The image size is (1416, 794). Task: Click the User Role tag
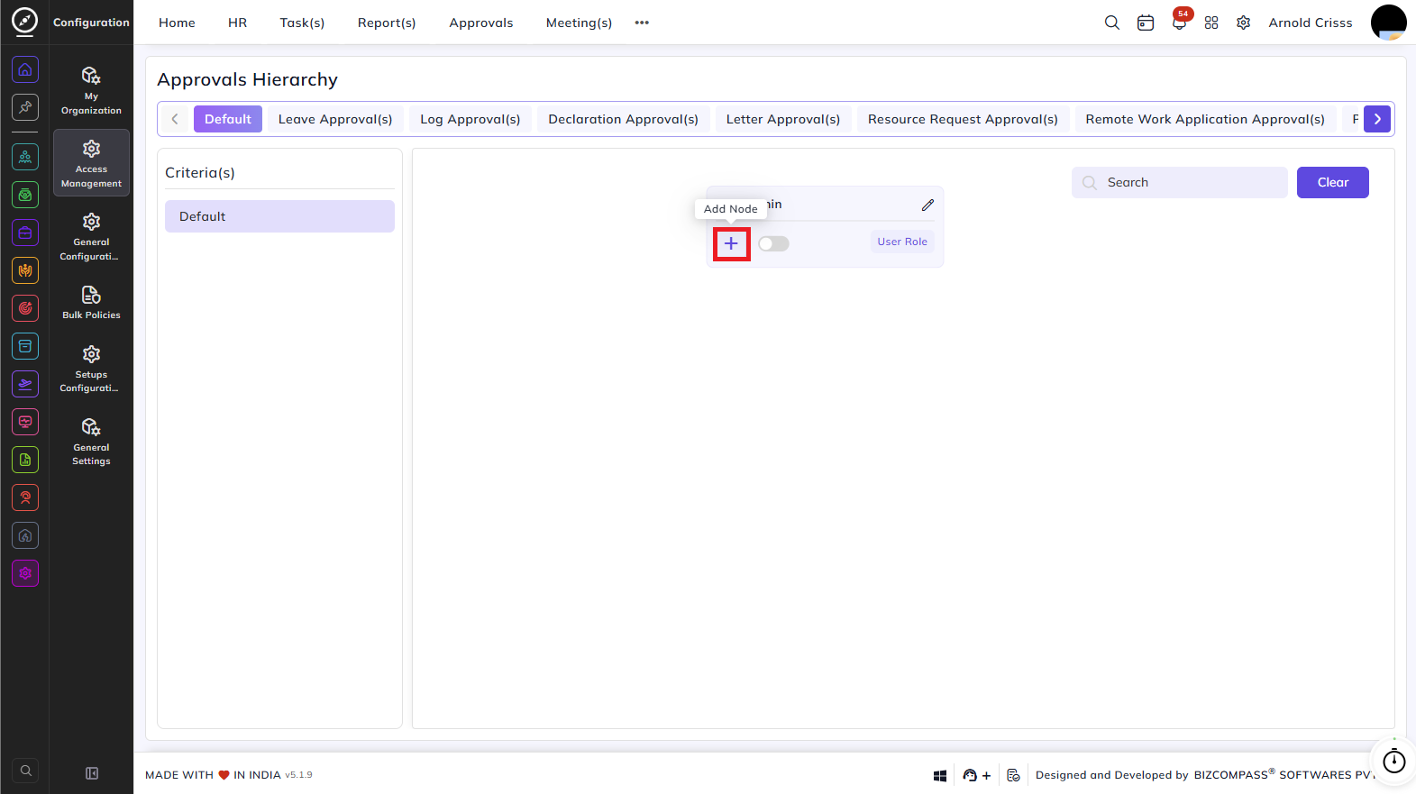902,242
